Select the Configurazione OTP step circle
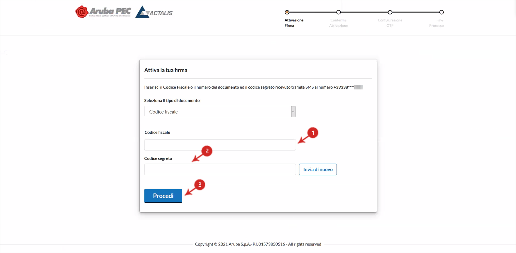The width and height of the screenshot is (516, 253). tap(390, 12)
